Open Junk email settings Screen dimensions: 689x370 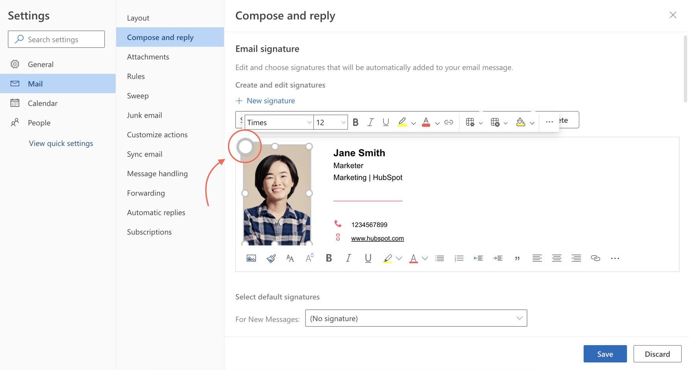click(170, 115)
